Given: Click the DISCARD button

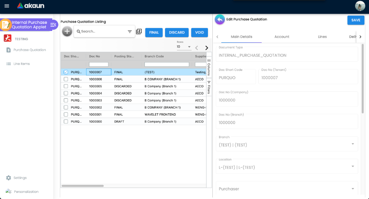Looking at the screenshot, I should click(177, 32).
